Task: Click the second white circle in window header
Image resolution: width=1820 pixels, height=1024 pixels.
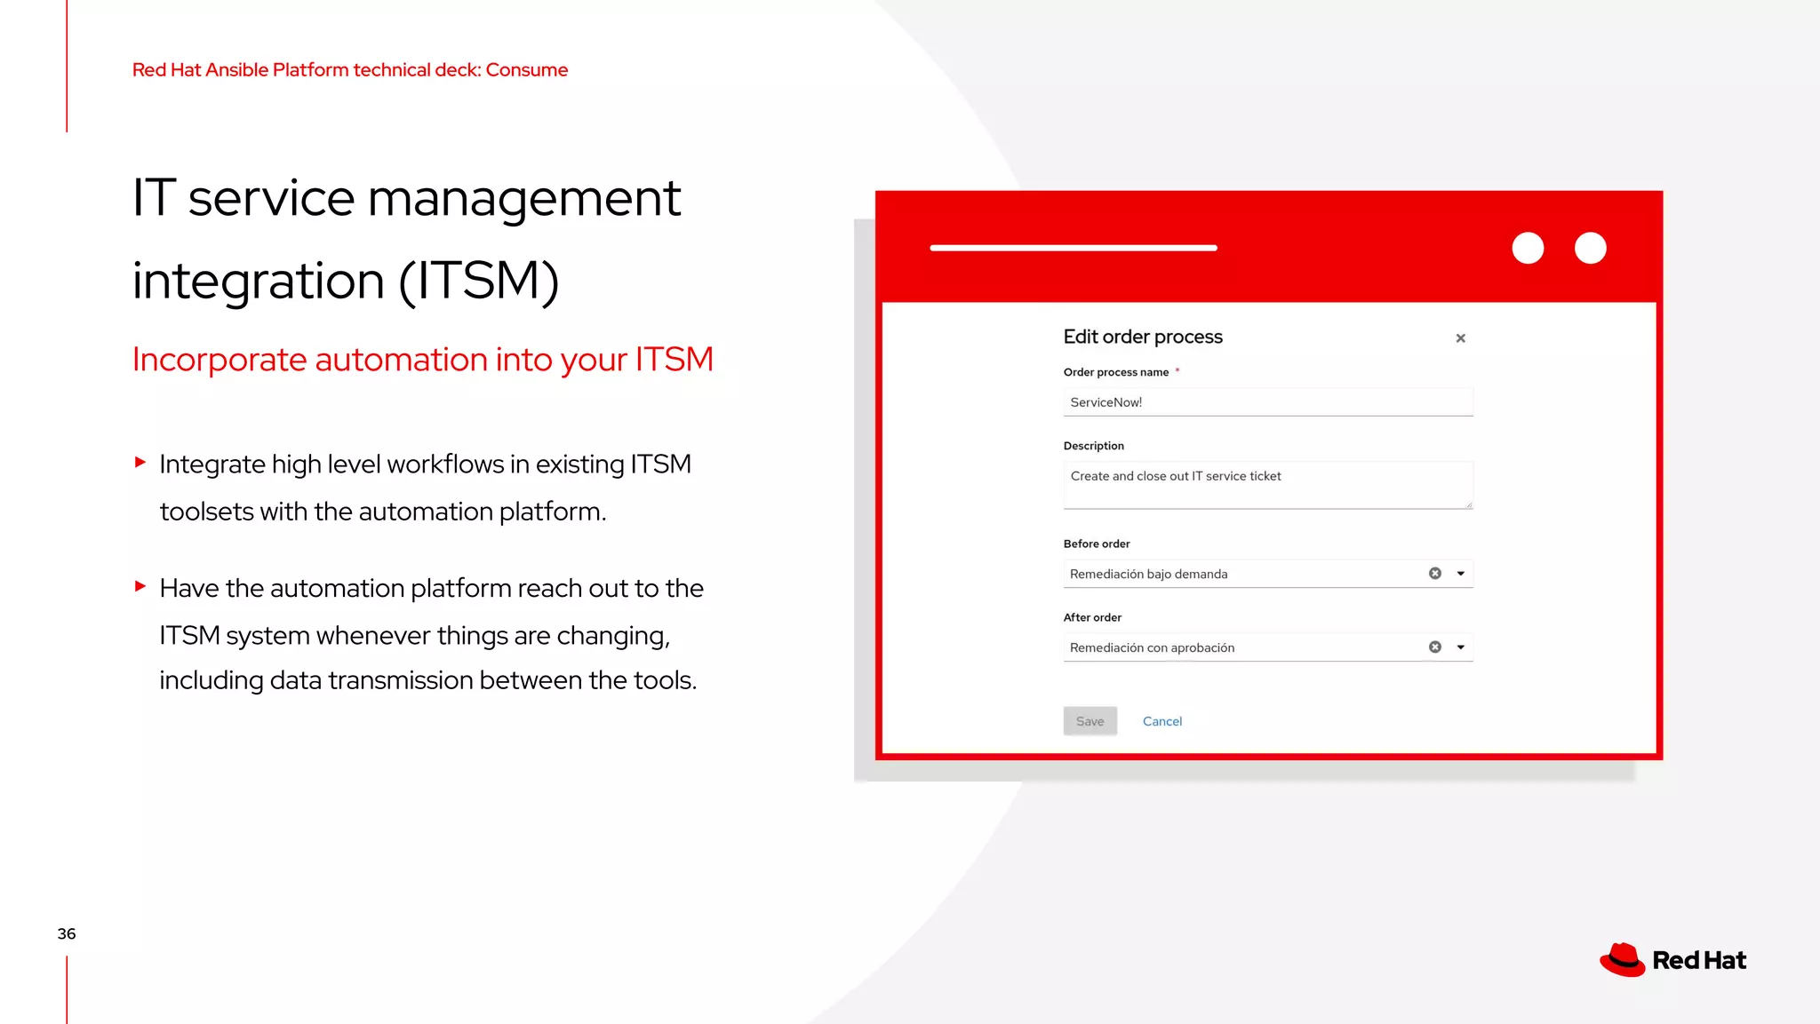Action: 1590,248
